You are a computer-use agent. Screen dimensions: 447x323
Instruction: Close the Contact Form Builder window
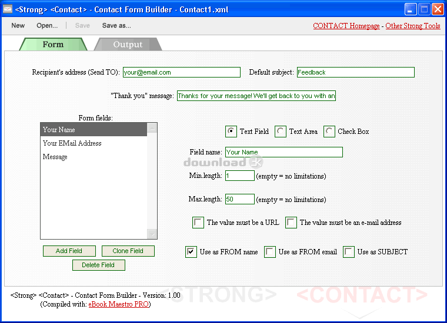[438, 9]
